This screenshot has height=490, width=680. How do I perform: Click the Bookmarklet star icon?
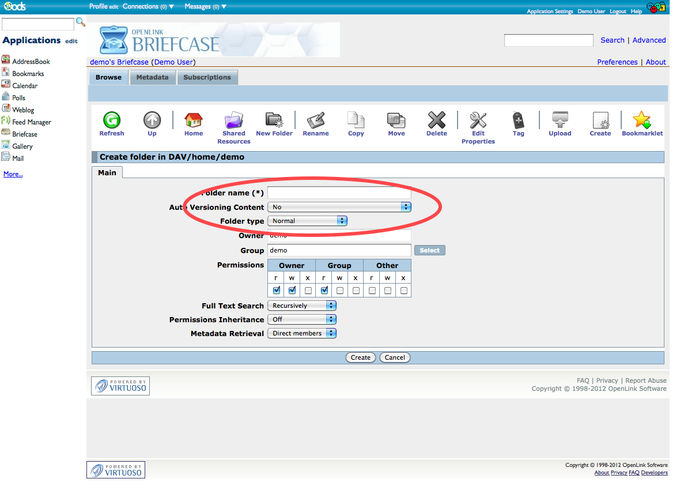click(641, 120)
